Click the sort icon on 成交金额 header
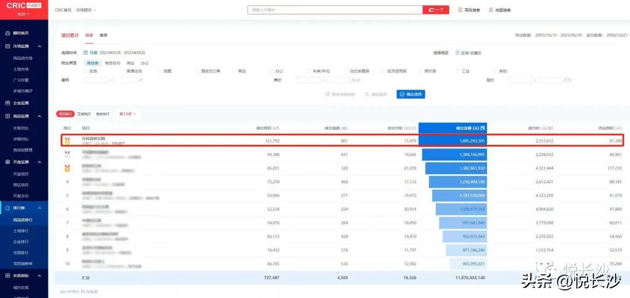 tap(482, 128)
